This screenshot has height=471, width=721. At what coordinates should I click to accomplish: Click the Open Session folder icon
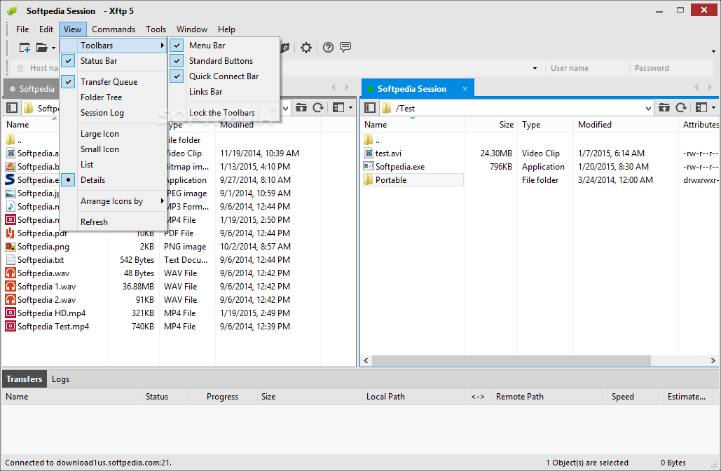click(42, 48)
